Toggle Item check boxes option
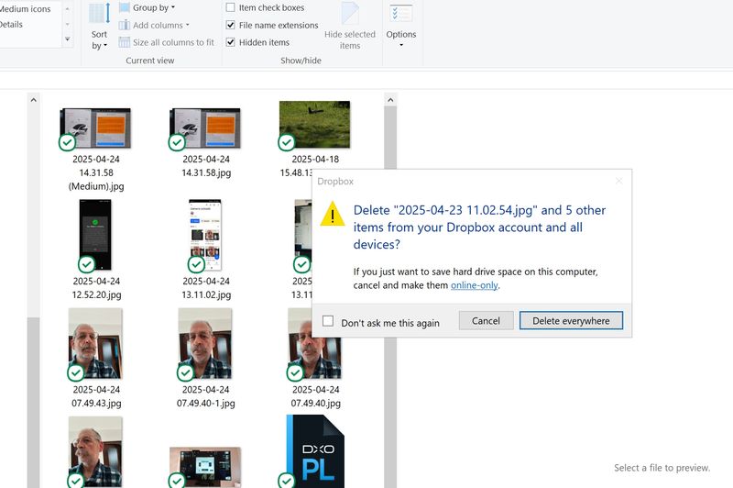Viewport: 733px width, 488px height. click(231, 7)
